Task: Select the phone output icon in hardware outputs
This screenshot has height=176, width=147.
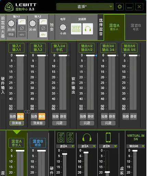Action: (x=108, y=137)
